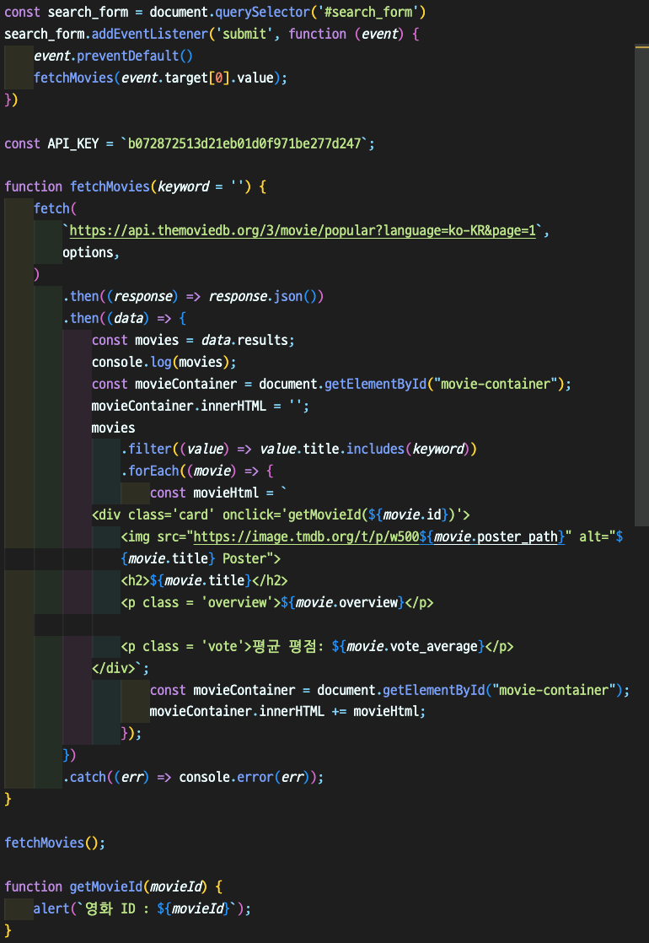Click the alert(`영화 ID : ...`) statement
The width and height of the screenshot is (649, 943).
click(142, 908)
